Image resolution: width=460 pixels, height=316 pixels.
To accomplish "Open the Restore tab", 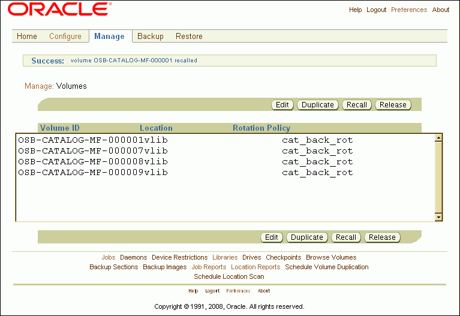I will [189, 36].
